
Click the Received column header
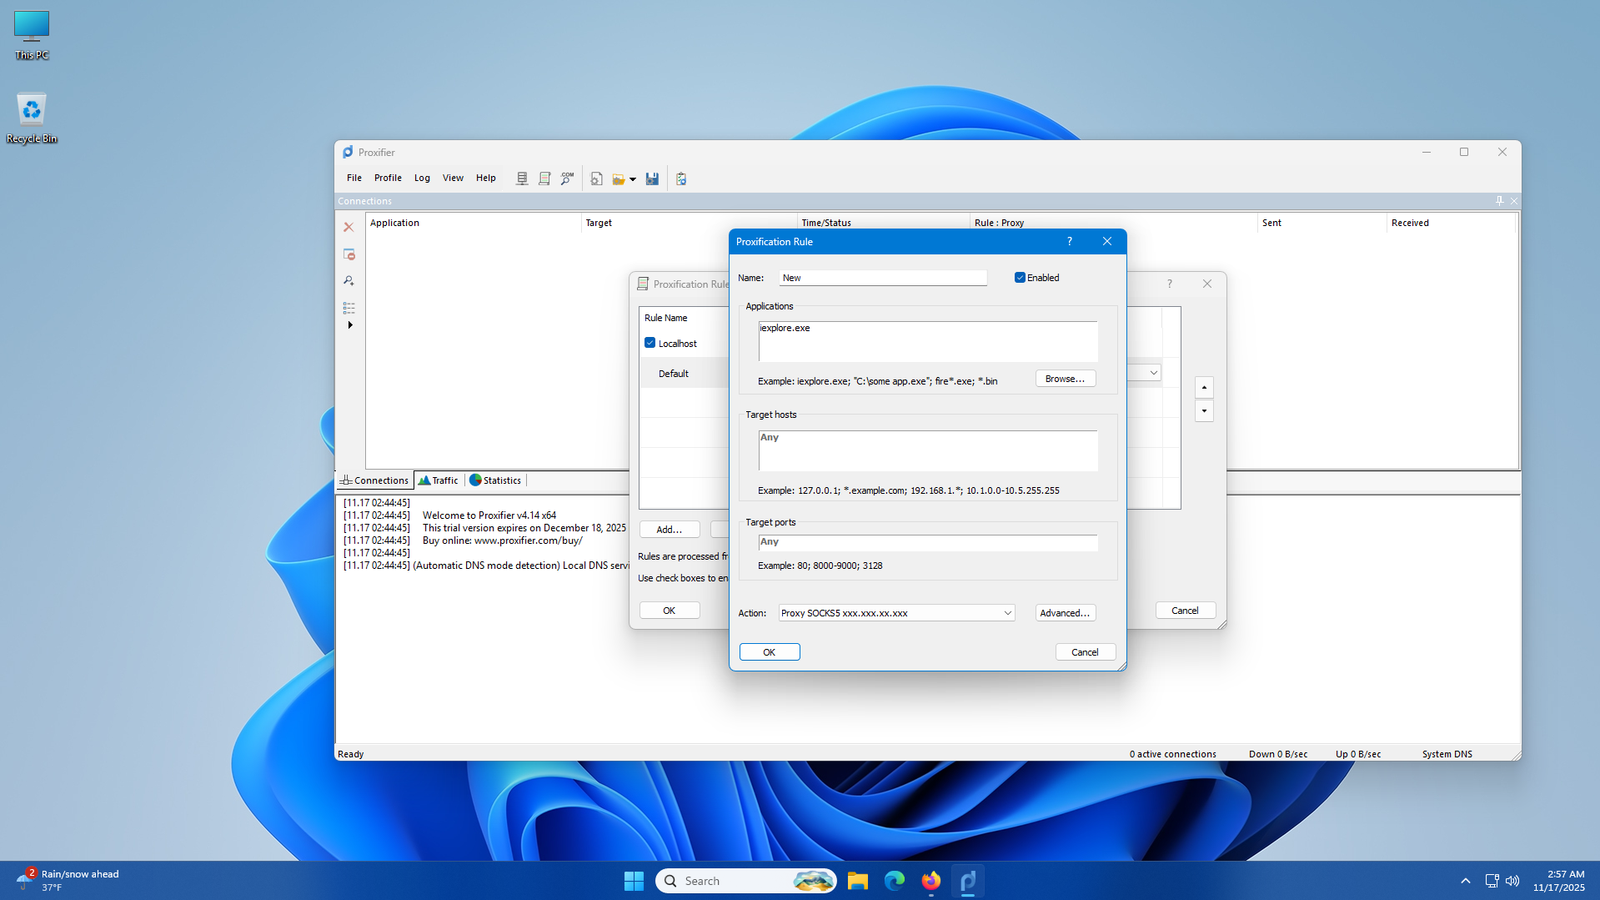click(1451, 223)
